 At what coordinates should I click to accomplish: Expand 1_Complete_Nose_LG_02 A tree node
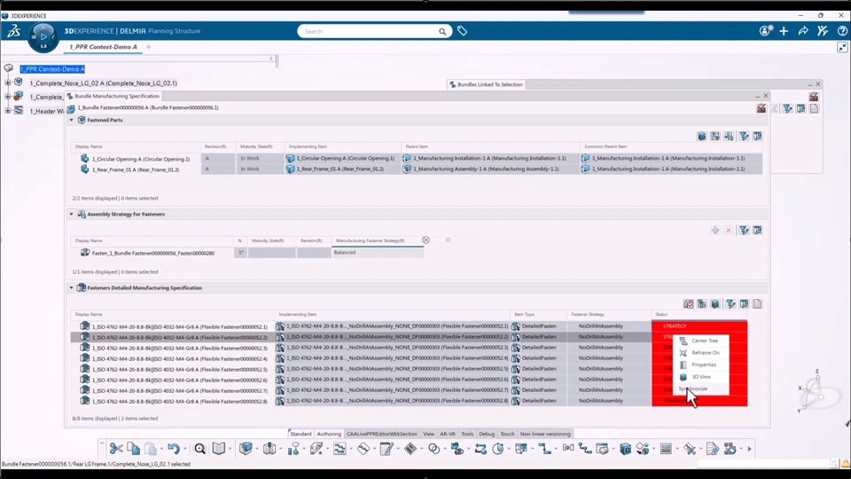pos(8,82)
